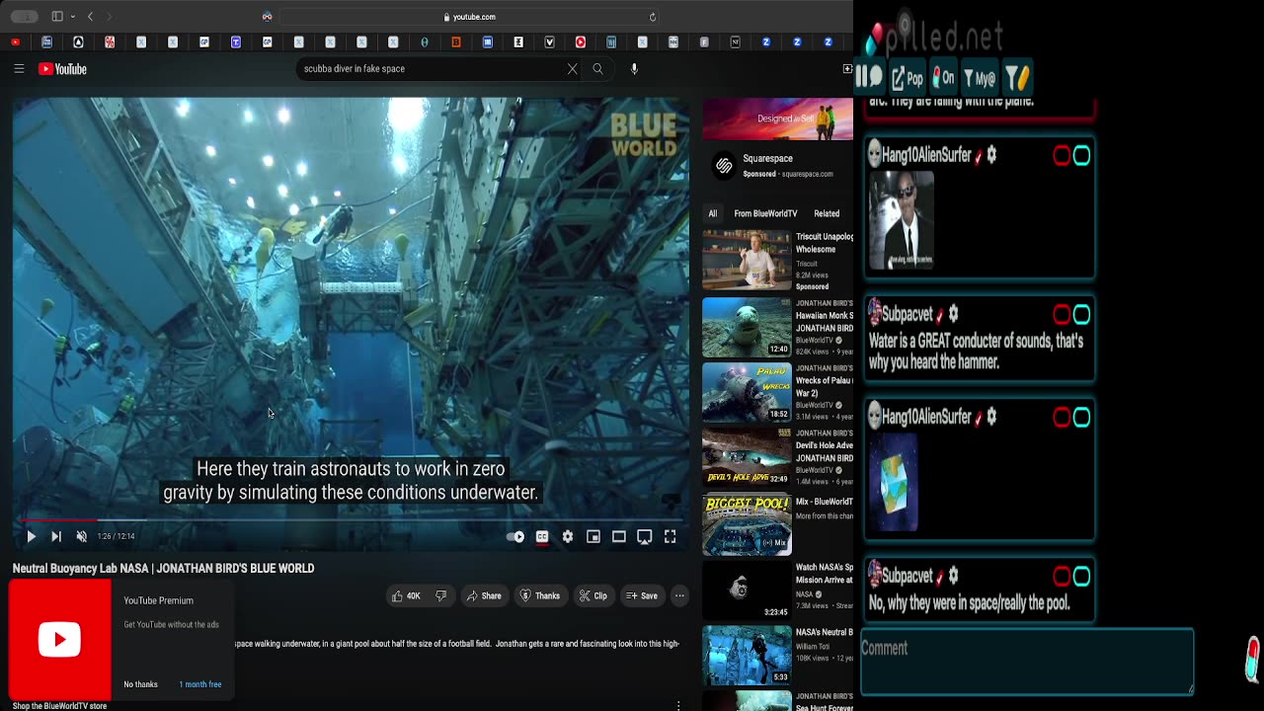The image size is (1264, 711).
Task: Unmute the video player volume
Action: (x=82, y=536)
